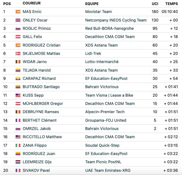Open UAE Team Emirates-XRG team page

[108, 170]
